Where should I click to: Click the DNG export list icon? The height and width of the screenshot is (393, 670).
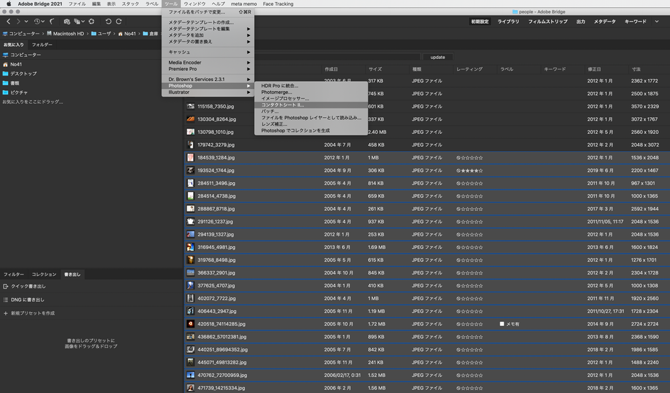tap(5, 300)
